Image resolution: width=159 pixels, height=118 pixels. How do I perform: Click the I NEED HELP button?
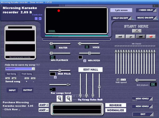tap(147, 10)
